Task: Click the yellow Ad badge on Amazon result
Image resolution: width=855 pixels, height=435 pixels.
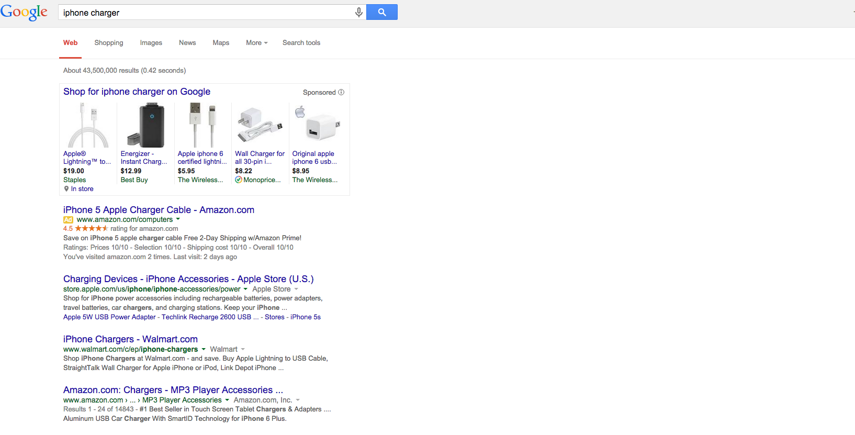Action: (x=68, y=220)
